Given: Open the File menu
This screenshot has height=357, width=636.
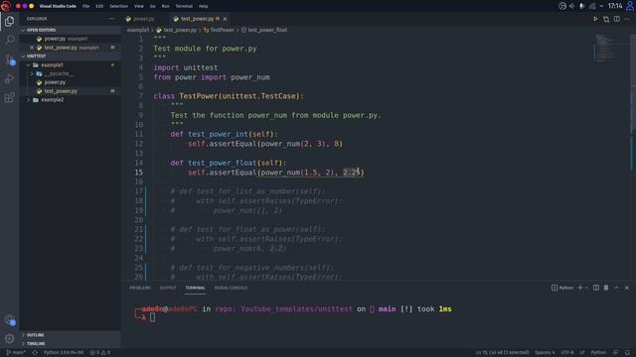Looking at the screenshot, I should coord(86,6).
